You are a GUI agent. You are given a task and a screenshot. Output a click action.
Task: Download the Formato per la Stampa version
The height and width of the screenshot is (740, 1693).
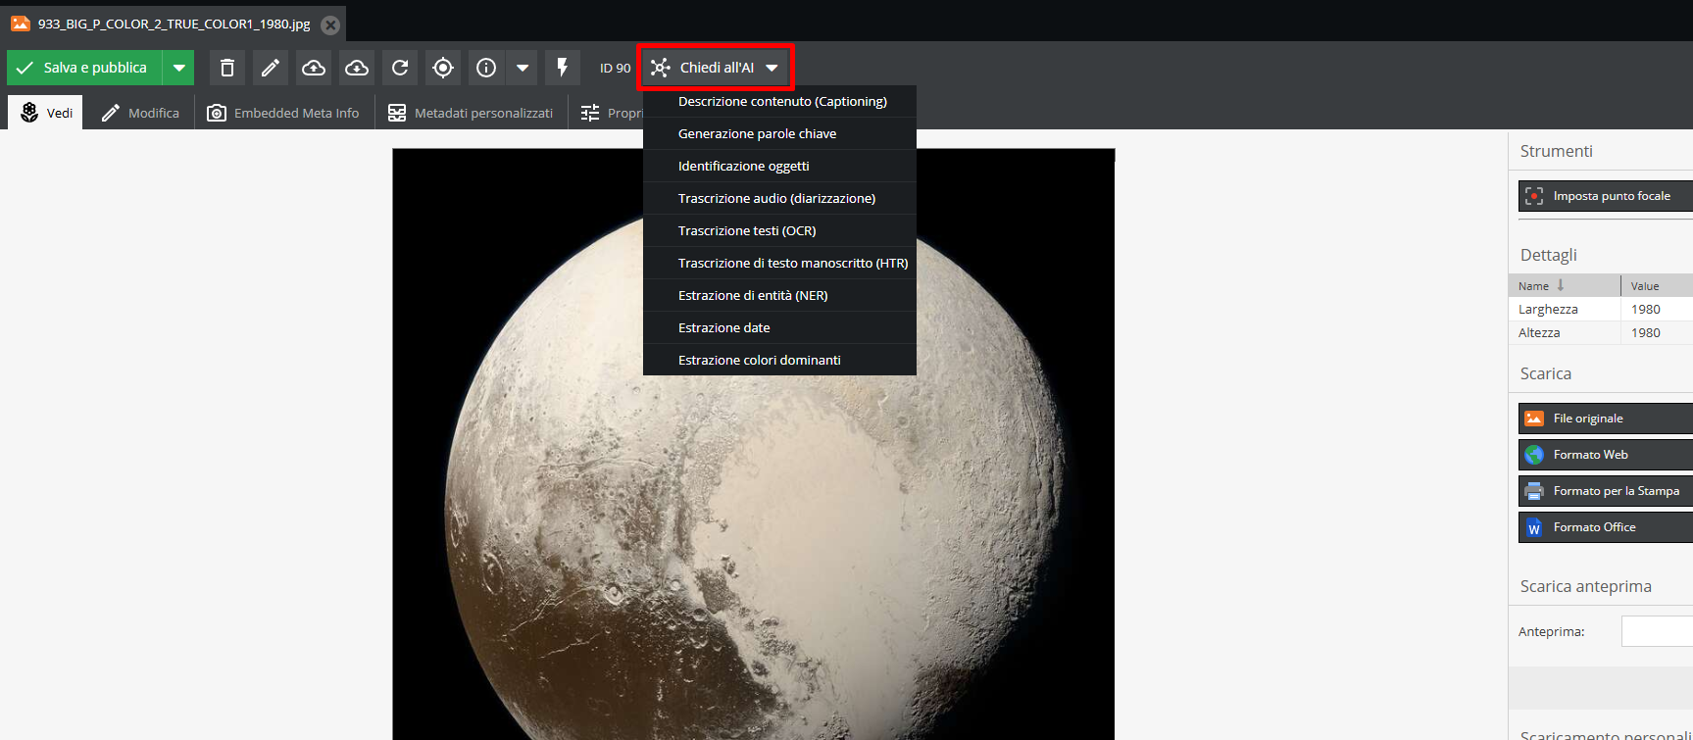pyautogui.click(x=1606, y=491)
